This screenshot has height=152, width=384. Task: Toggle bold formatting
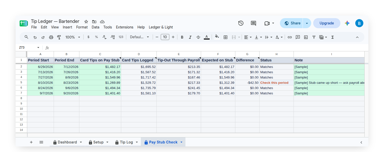182,37
